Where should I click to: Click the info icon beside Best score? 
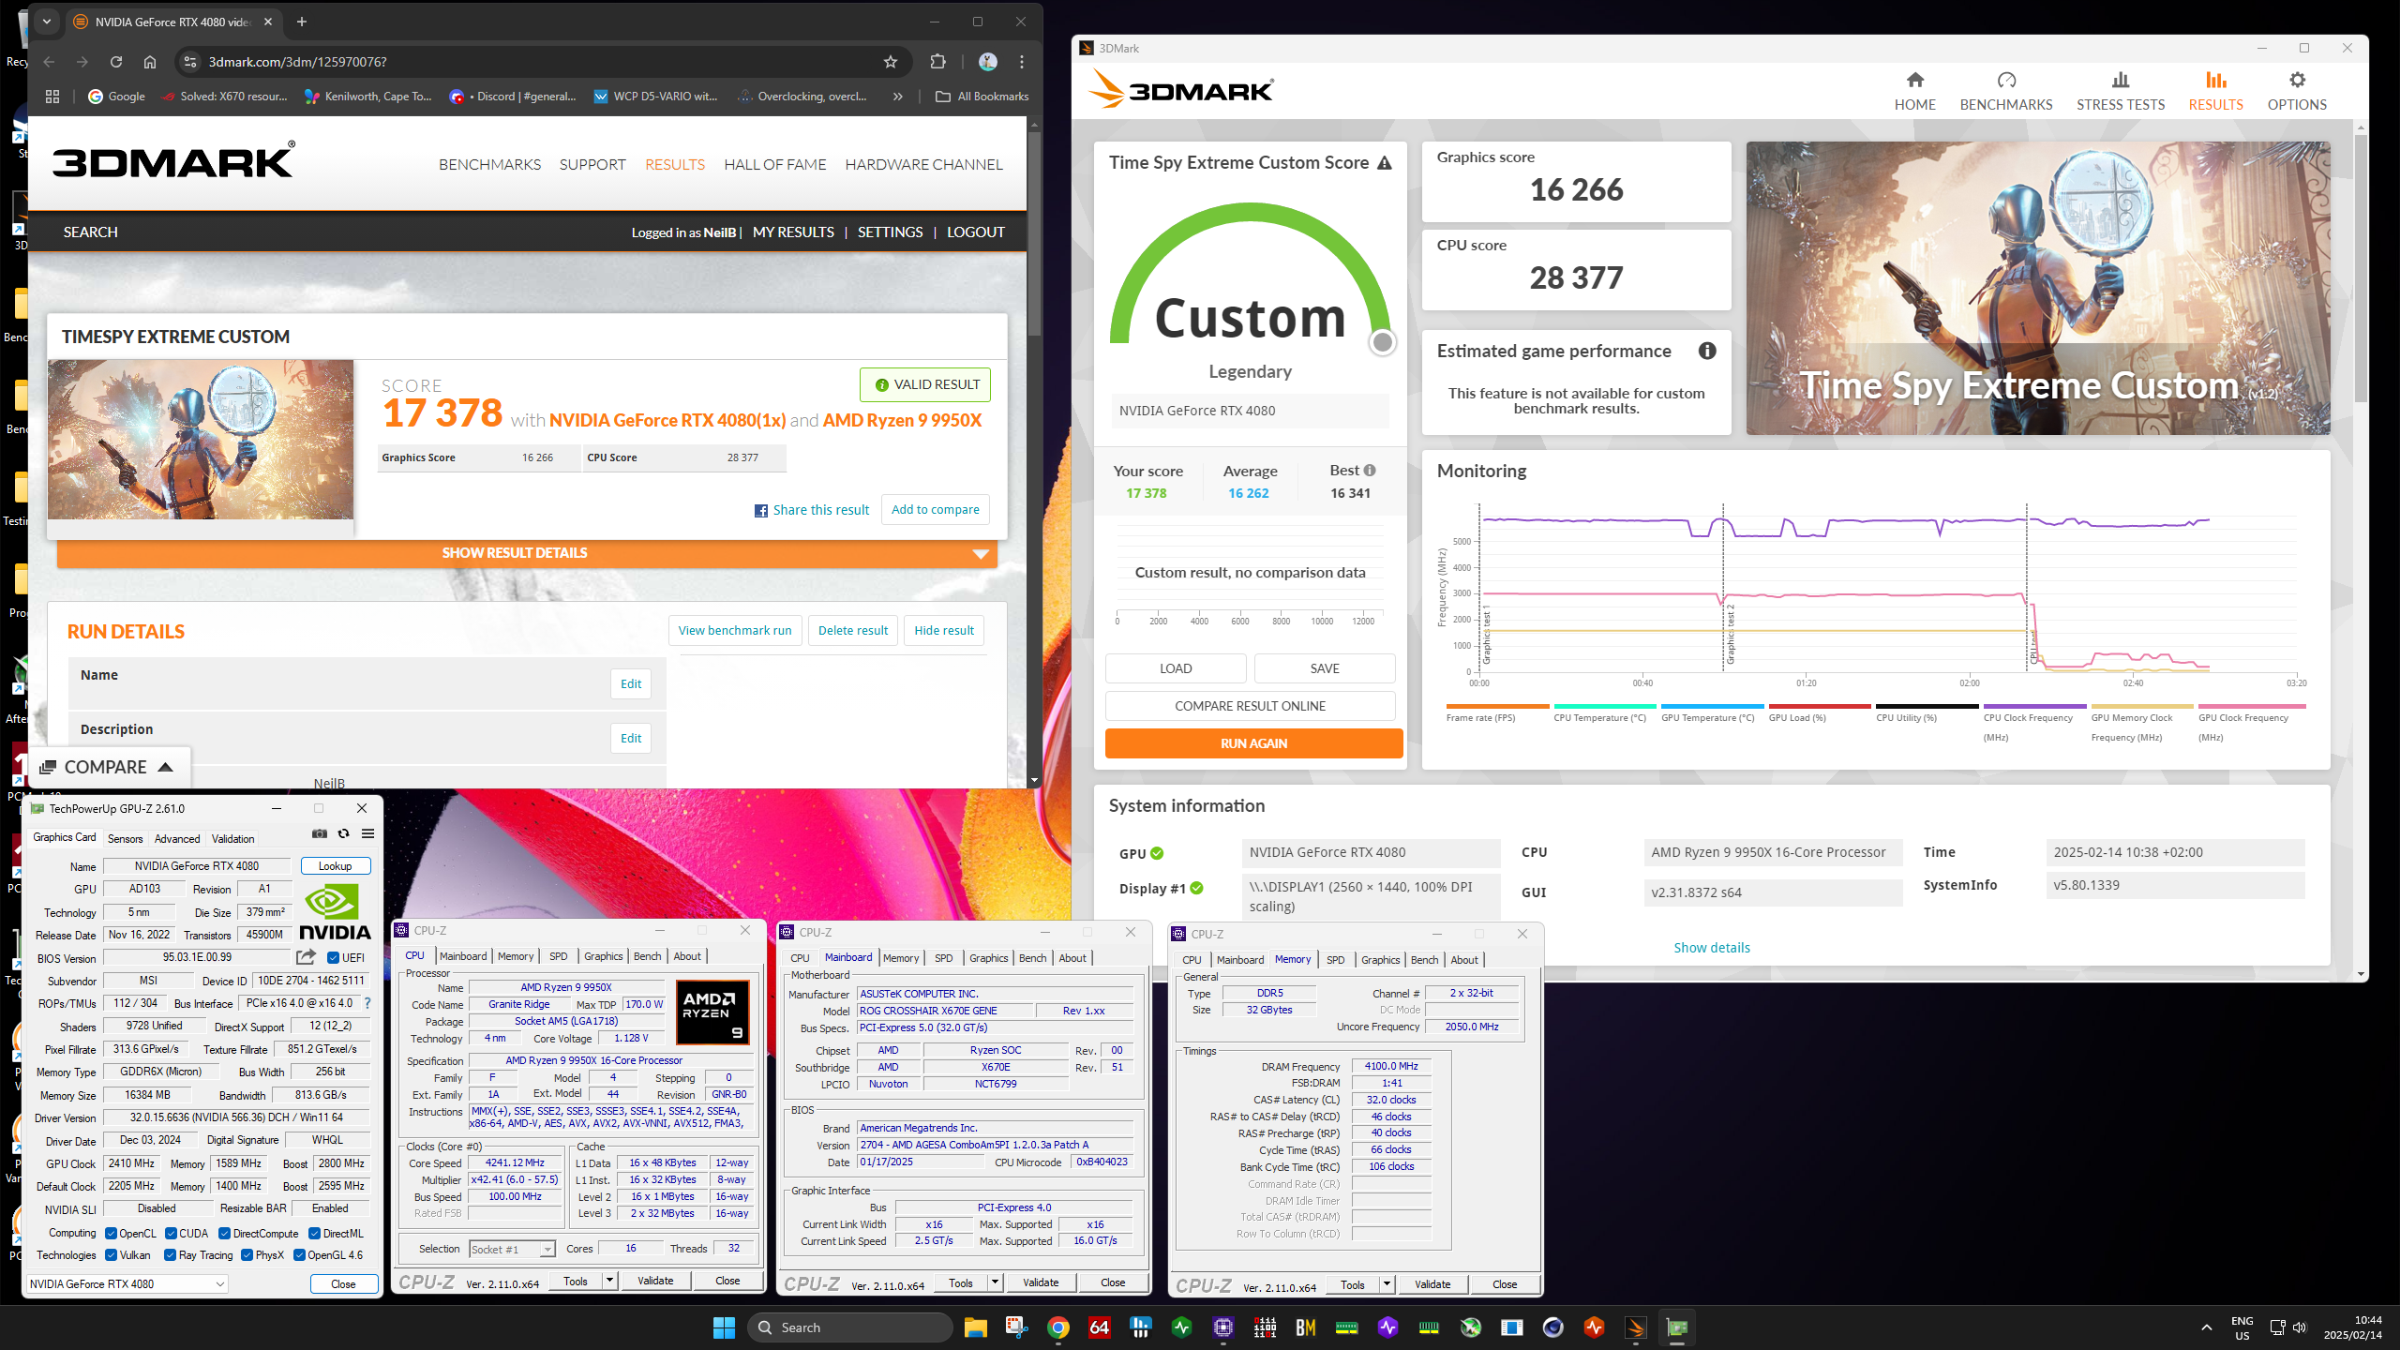coord(1370,471)
